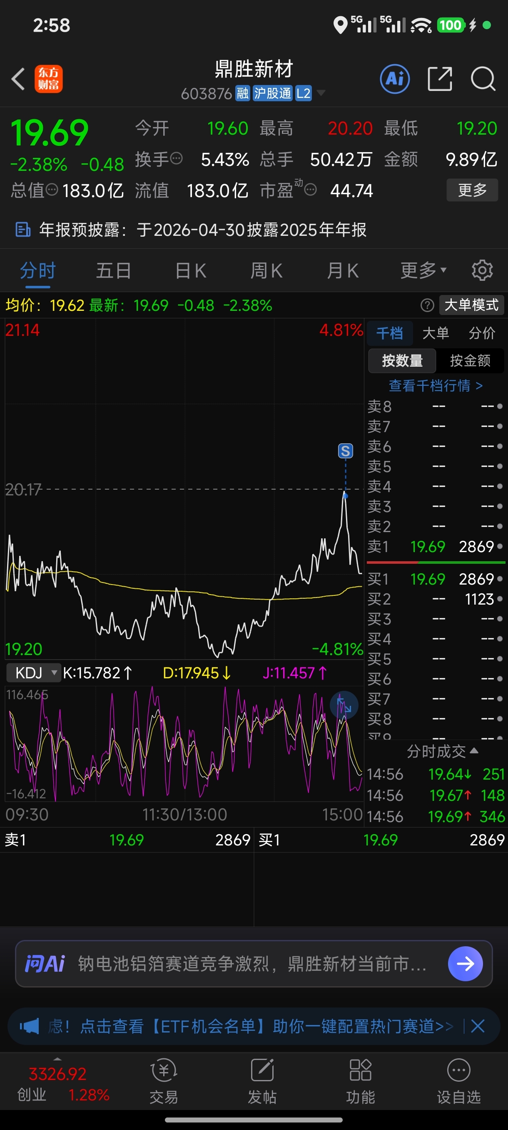Tap the chart fullscreen expand icon

(344, 705)
